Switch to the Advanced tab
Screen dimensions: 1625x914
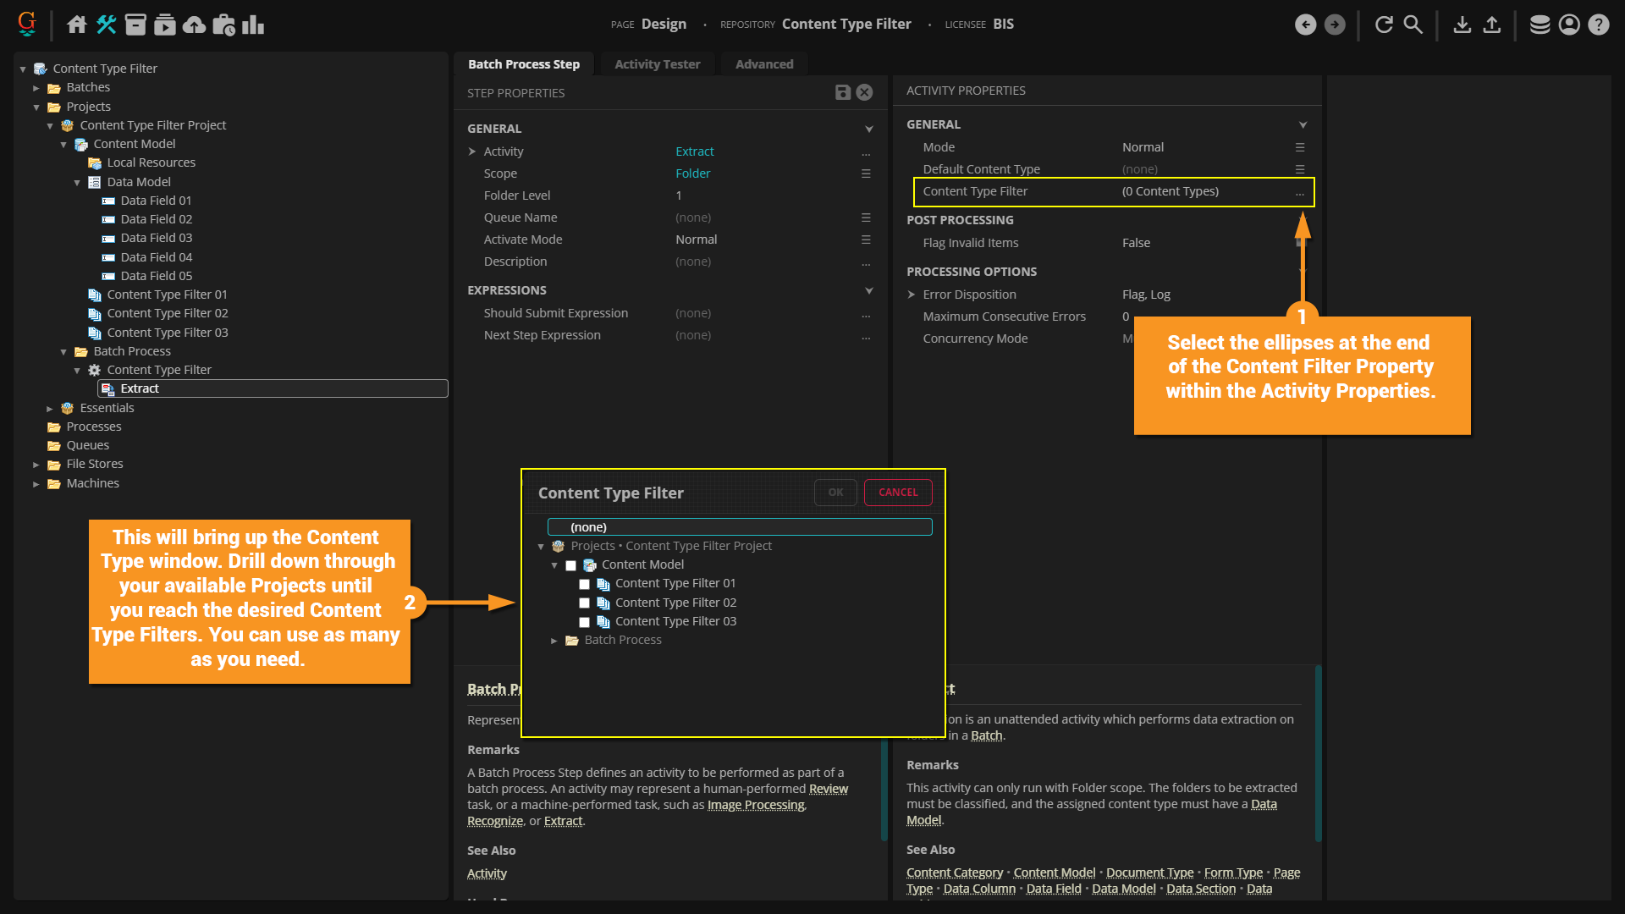click(x=764, y=64)
